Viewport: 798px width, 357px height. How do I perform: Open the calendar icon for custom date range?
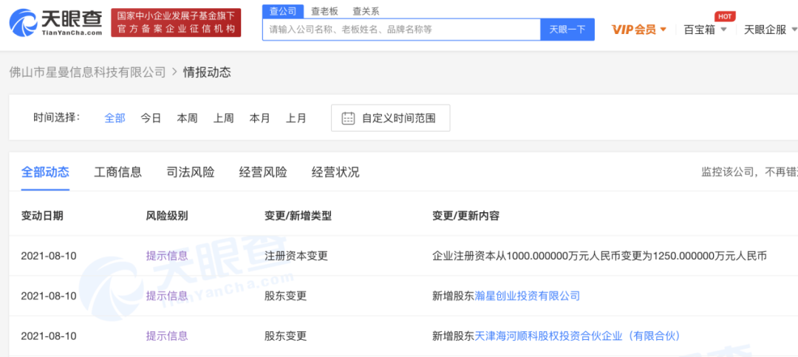point(348,118)
